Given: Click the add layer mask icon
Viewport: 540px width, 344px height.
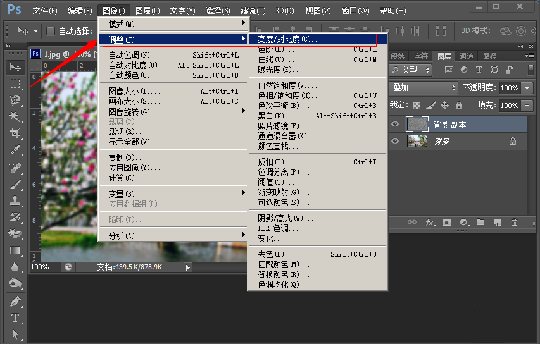Looking at the screenshot, I should point(447,223).
